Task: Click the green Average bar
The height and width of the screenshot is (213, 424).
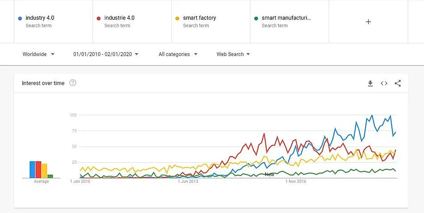Action: point(50,176)
